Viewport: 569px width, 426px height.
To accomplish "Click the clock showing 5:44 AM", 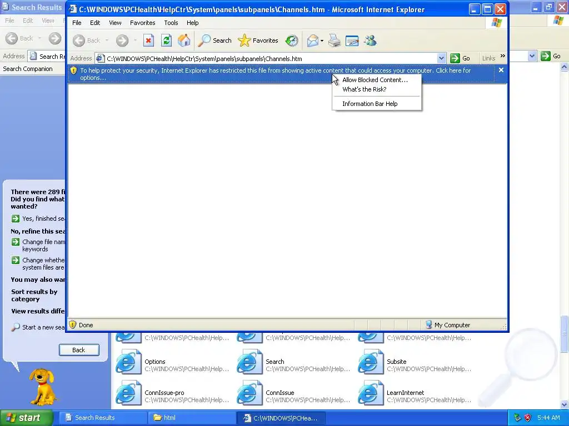I will [548, 418].
